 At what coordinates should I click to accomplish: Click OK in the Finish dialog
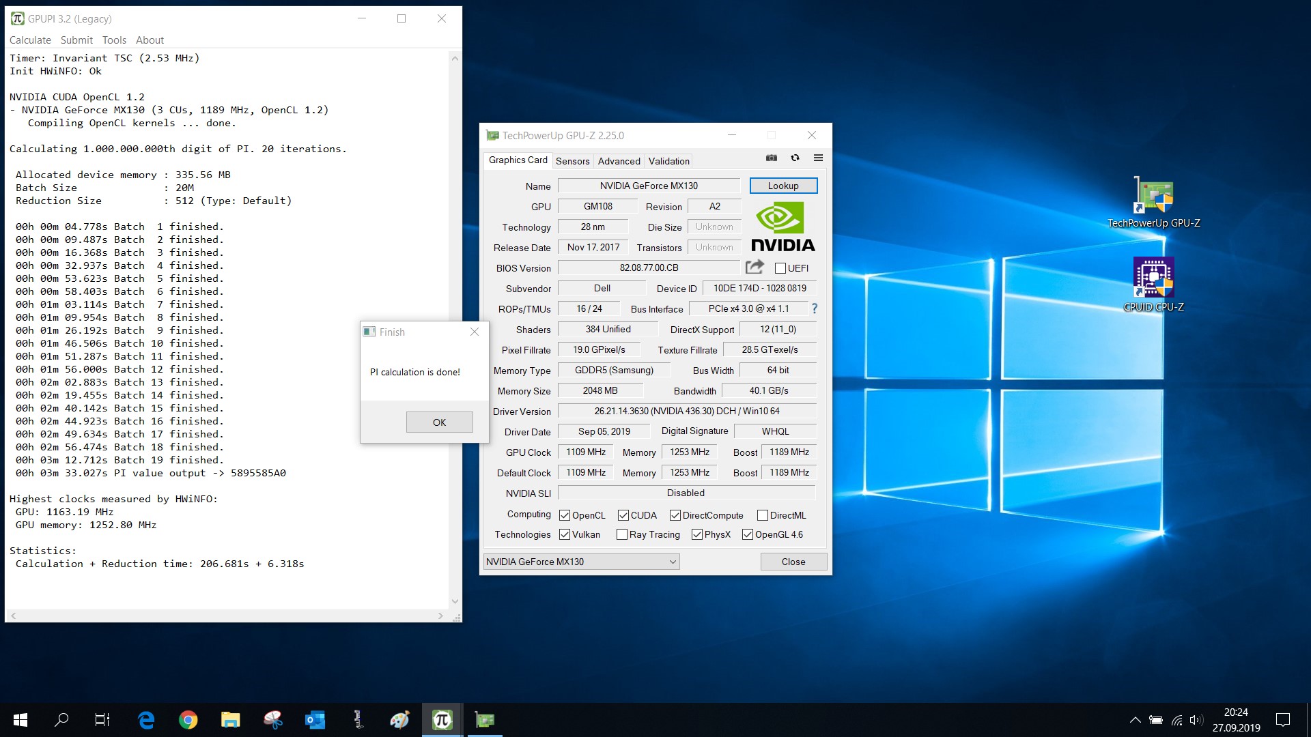tap(439, 422)
